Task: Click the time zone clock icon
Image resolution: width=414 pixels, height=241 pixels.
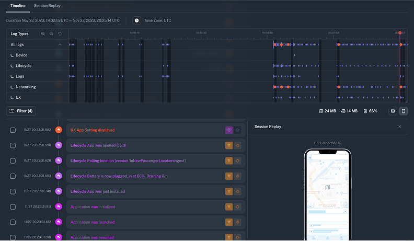Action: coord(136,20)
